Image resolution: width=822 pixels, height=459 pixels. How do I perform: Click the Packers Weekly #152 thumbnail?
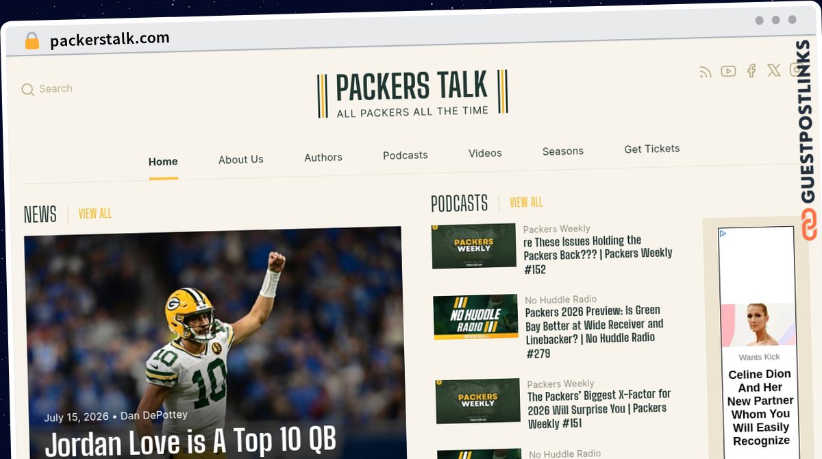(x=474, y=246)
